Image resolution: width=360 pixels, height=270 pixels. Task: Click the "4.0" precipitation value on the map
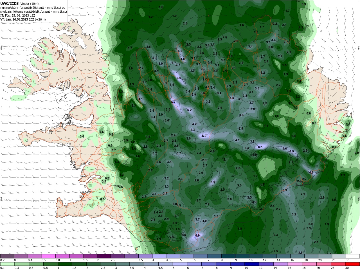(204, 221)
